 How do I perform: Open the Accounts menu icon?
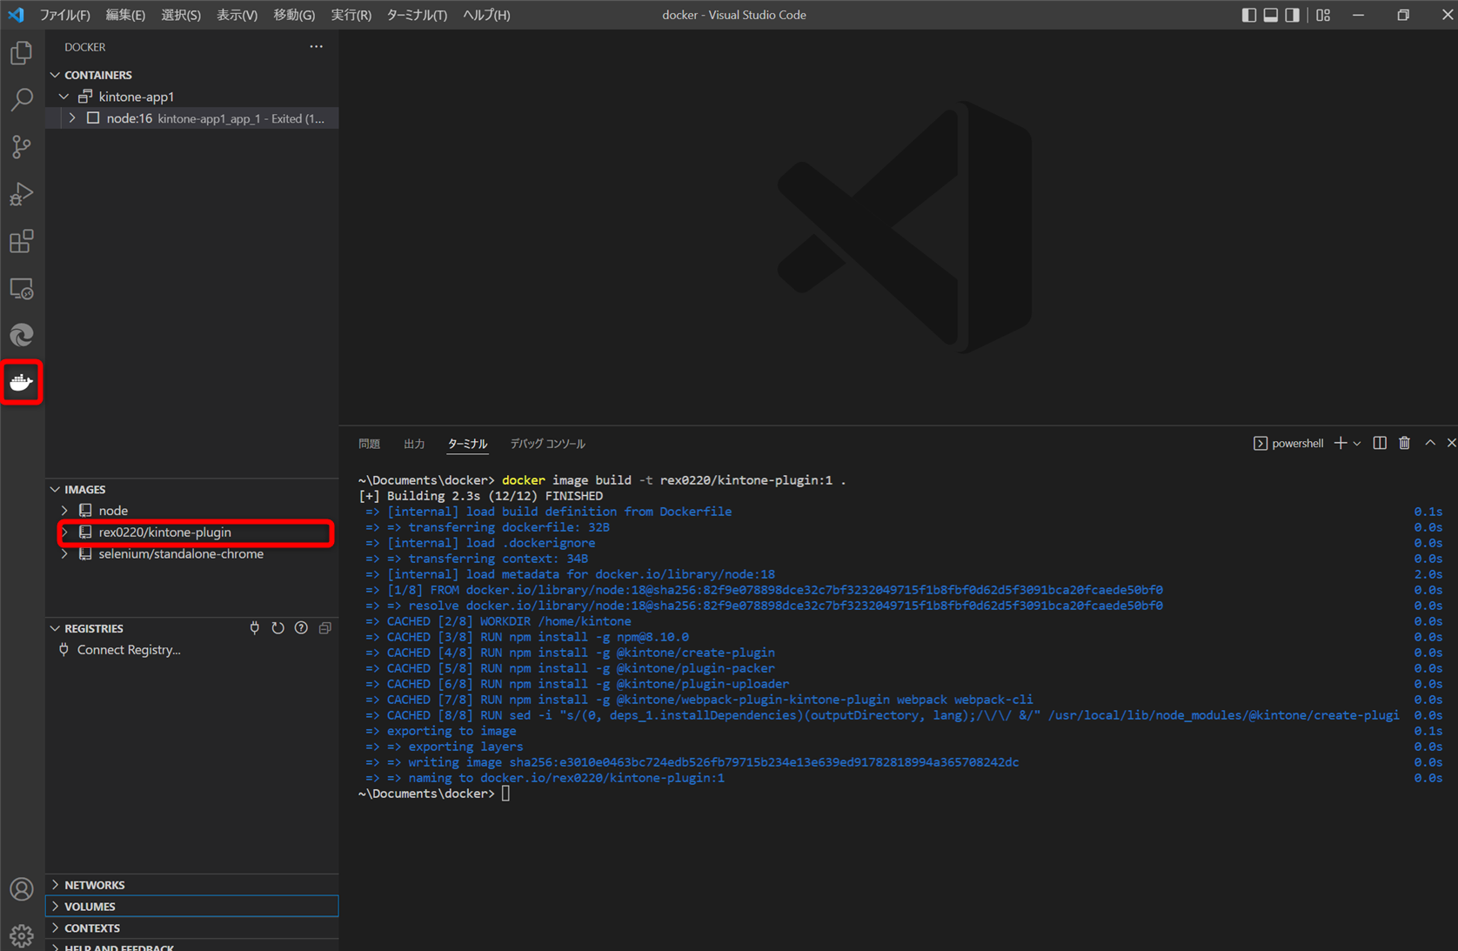coord(22,888)
